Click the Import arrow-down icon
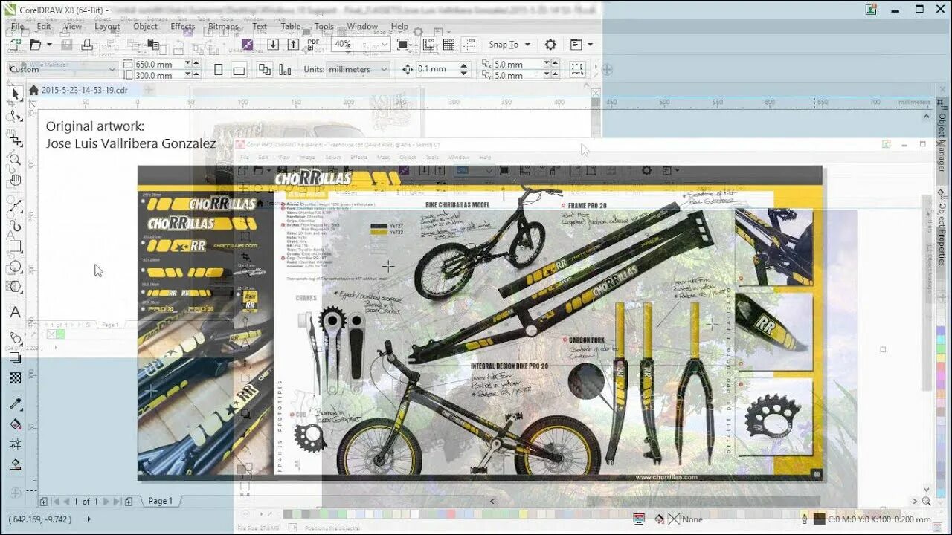 click(x=273, y=45)
